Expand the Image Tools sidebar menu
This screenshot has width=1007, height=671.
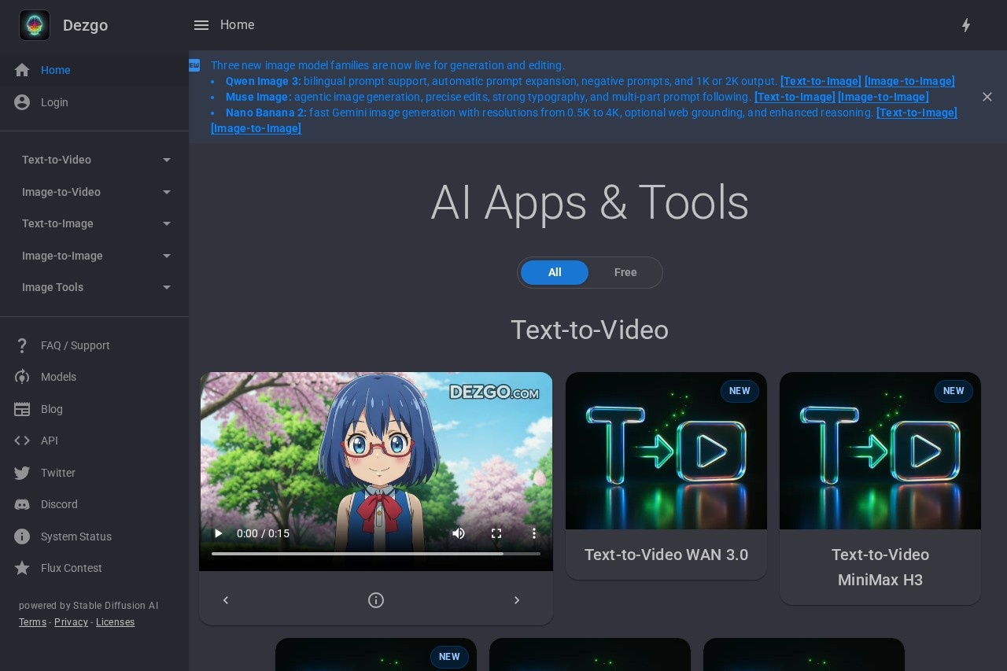(x=94, y=287)
